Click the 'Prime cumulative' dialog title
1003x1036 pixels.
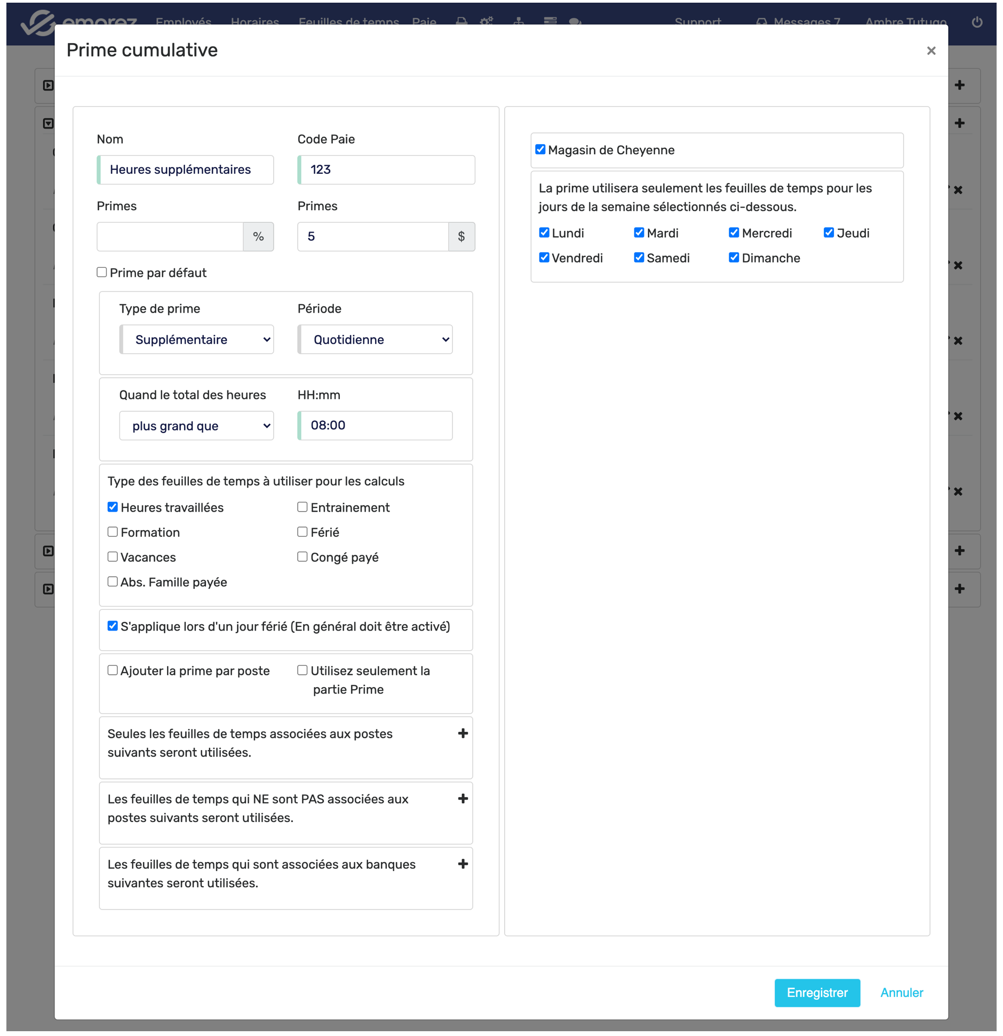(142, 50)
